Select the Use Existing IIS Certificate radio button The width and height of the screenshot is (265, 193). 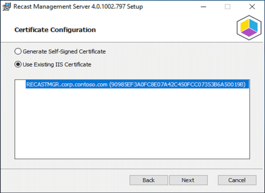tap(18, 64)
